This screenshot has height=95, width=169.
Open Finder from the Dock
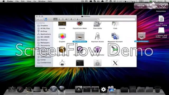(12, 89)
